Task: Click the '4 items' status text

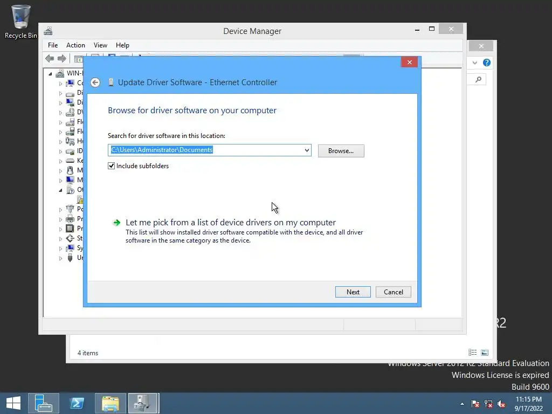Action: [88, 353]
